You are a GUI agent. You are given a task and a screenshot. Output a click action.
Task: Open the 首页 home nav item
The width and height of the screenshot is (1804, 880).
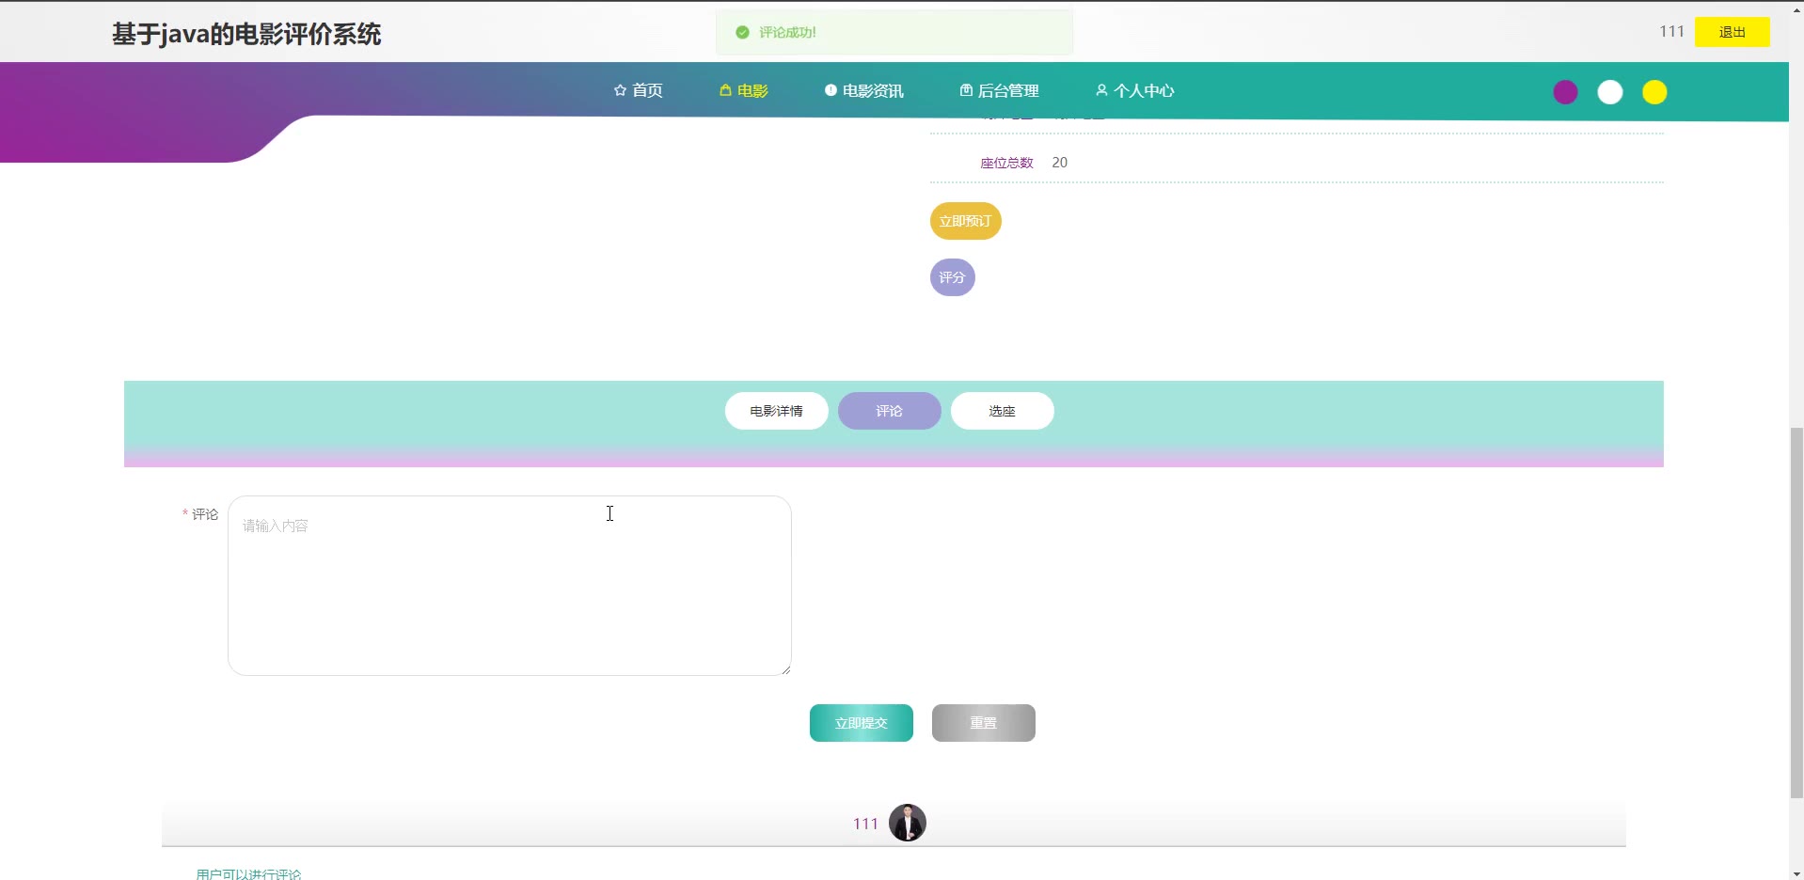point(638,90)
